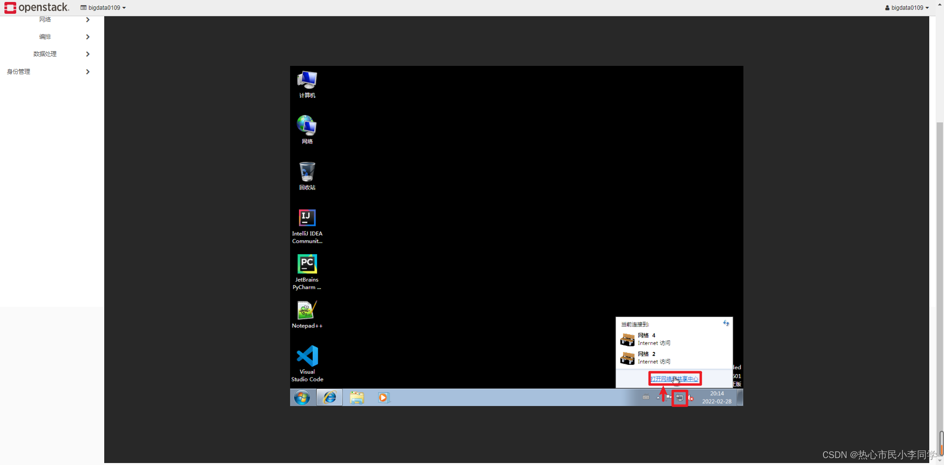The width and height of the screenshot is (944, 465).
Task: Launch Internet Explorer from the taskbar
Action: [329, 398]
